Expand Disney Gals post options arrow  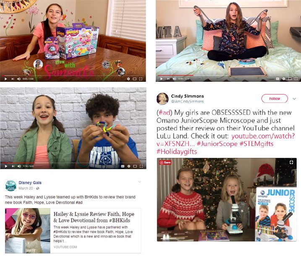[x=139, y=182]
